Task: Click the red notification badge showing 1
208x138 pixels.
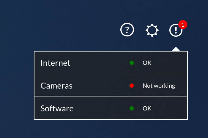Action: tap(183, 25)
